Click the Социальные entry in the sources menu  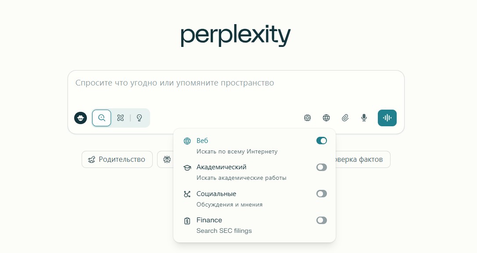click(x=237, y=198)
